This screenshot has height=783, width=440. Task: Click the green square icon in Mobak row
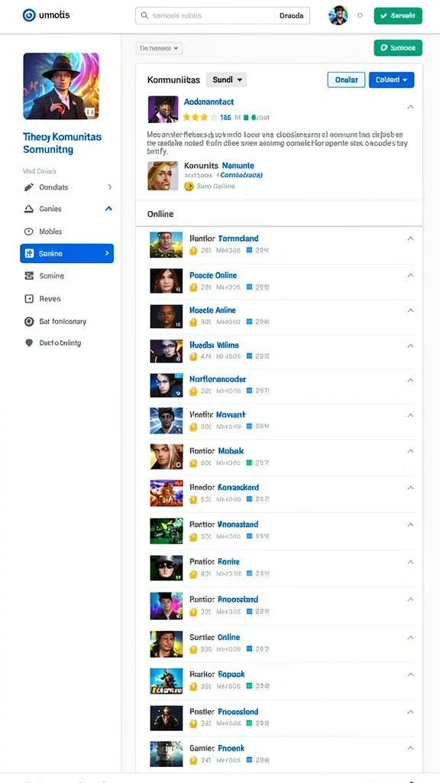coord(251,463)
